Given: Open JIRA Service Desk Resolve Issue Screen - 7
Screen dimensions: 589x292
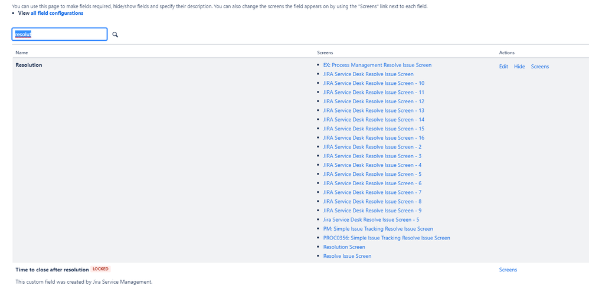Looking at the screenshot, I should pos(372,192).
